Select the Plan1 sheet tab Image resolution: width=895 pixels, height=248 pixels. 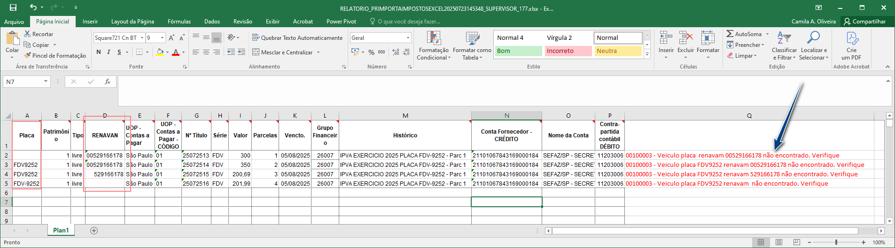61,230
